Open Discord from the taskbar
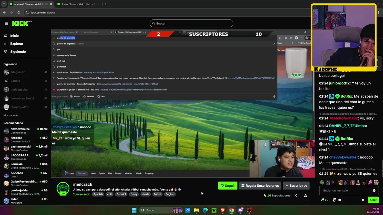Viewport: 383px width, 215px height. pyautogui.click(x=240, y=210)
